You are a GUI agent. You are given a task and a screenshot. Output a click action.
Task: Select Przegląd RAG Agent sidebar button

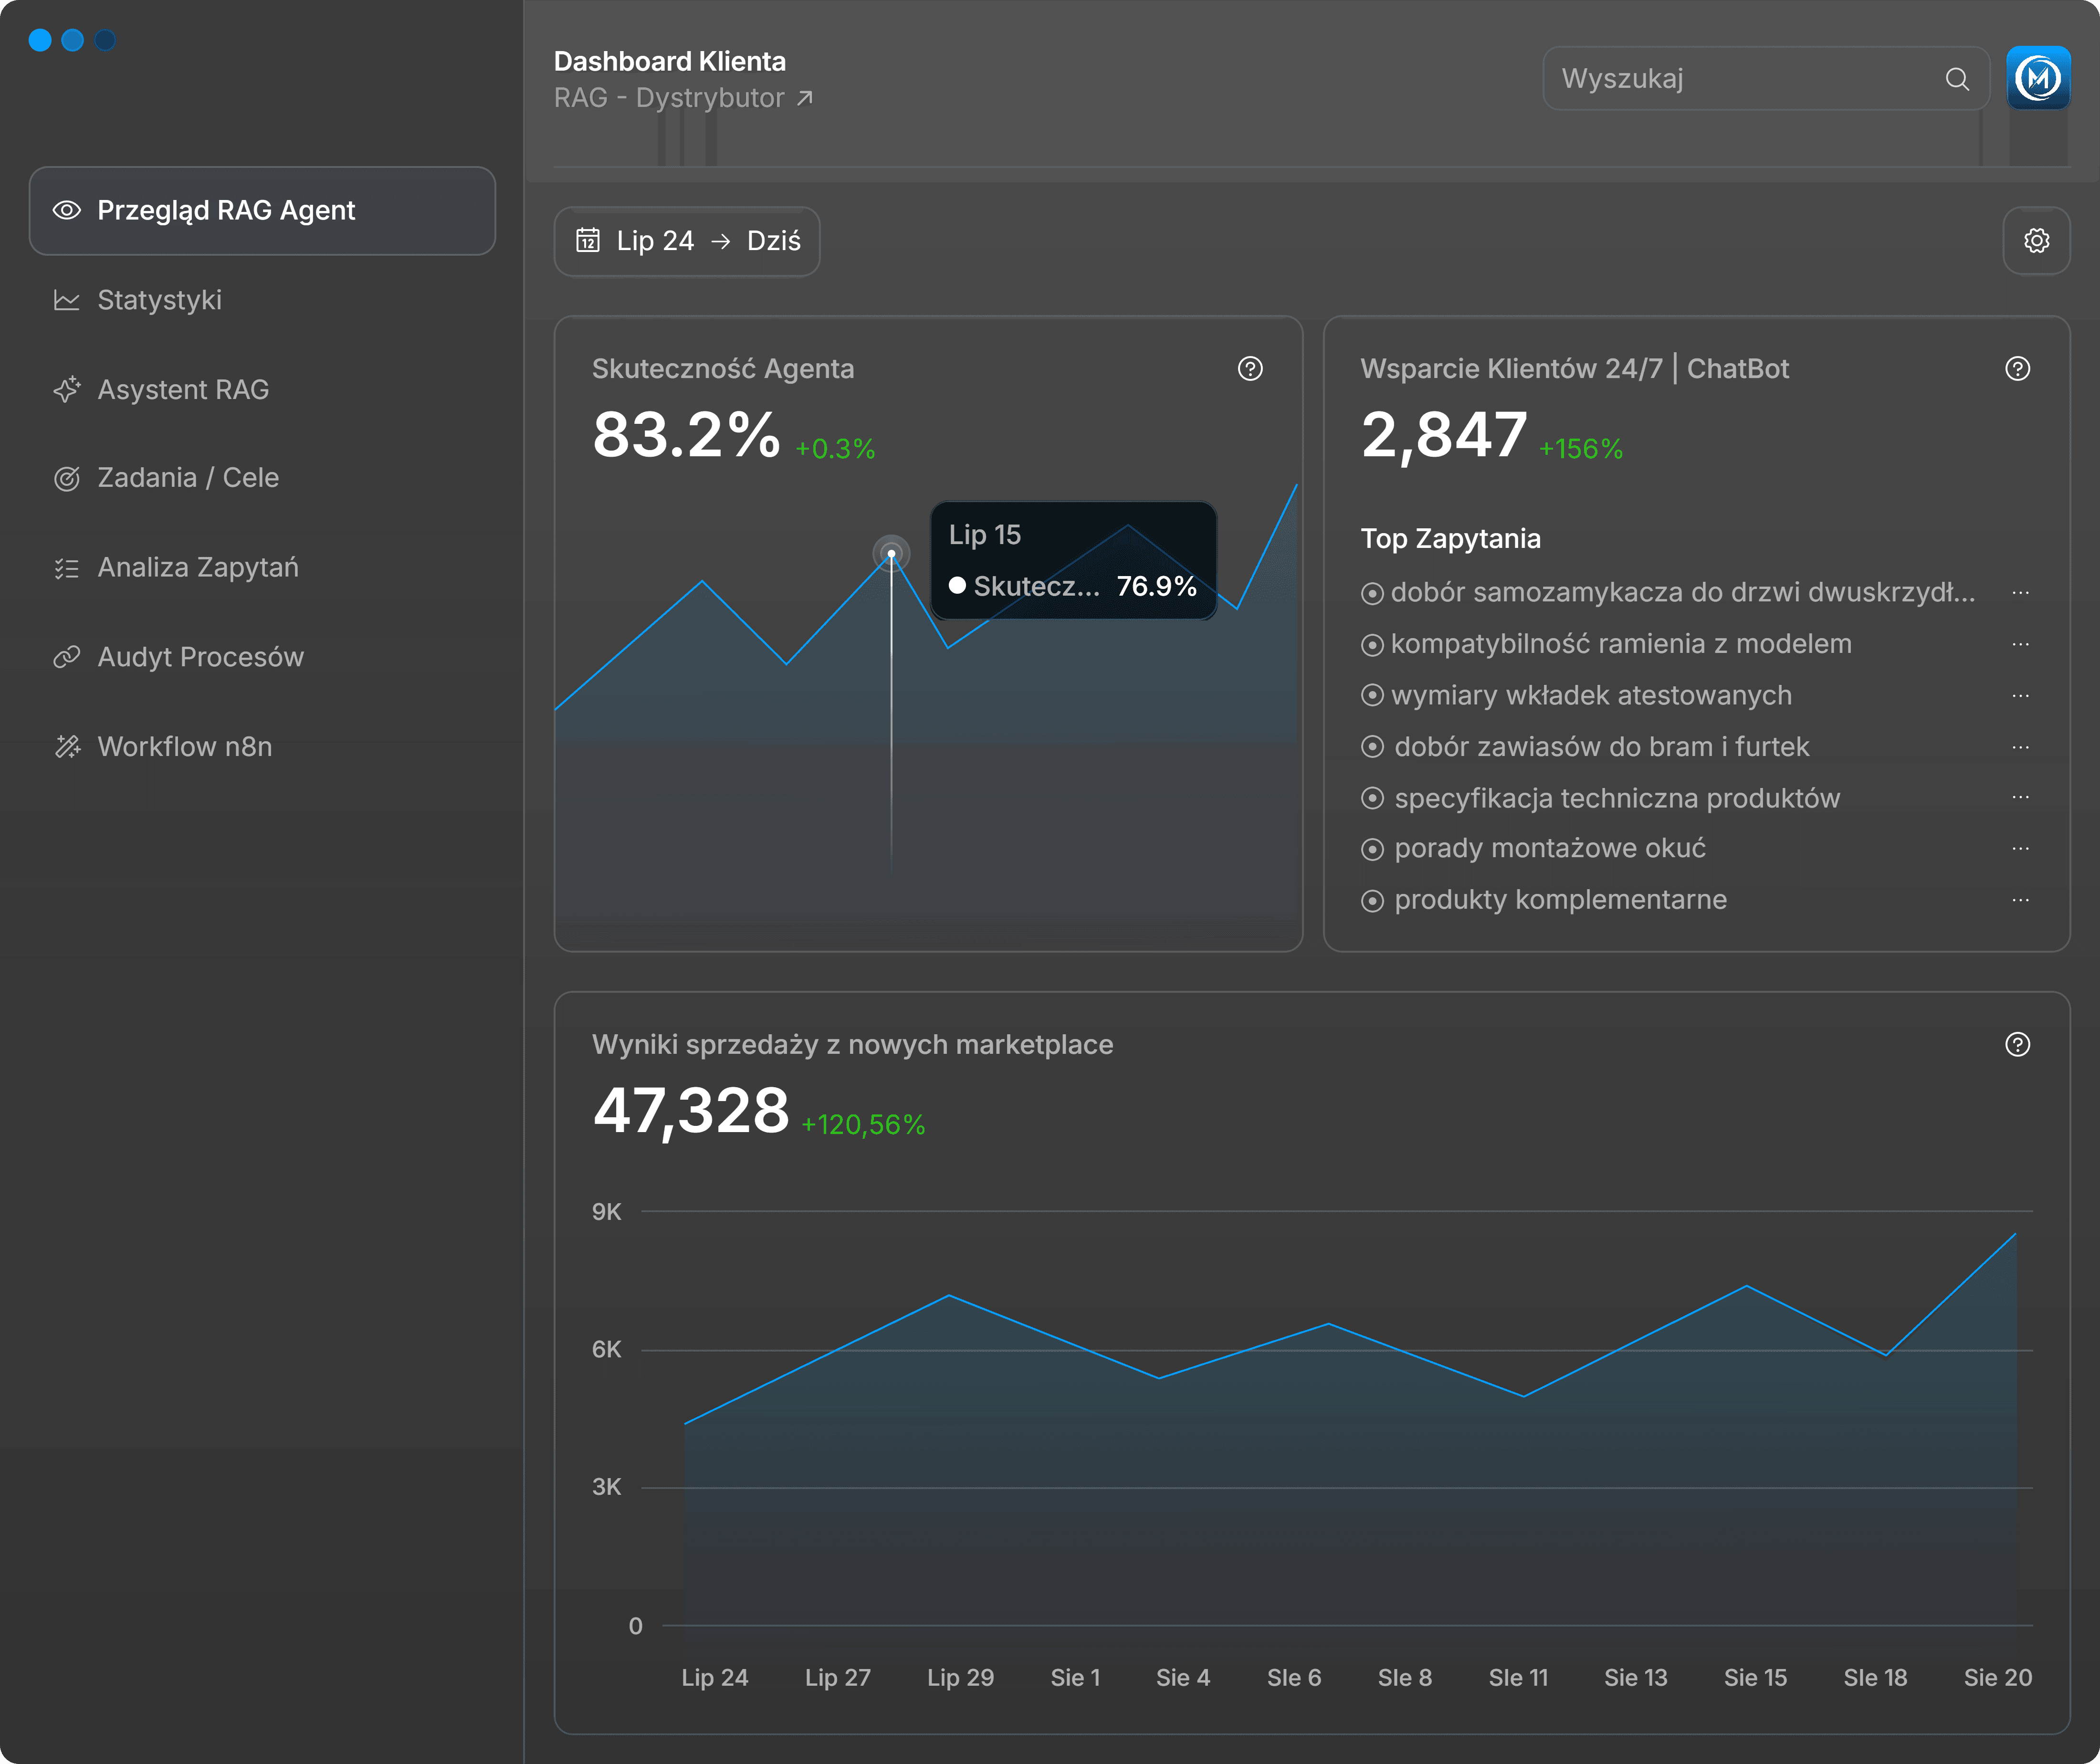click(262, 211)
